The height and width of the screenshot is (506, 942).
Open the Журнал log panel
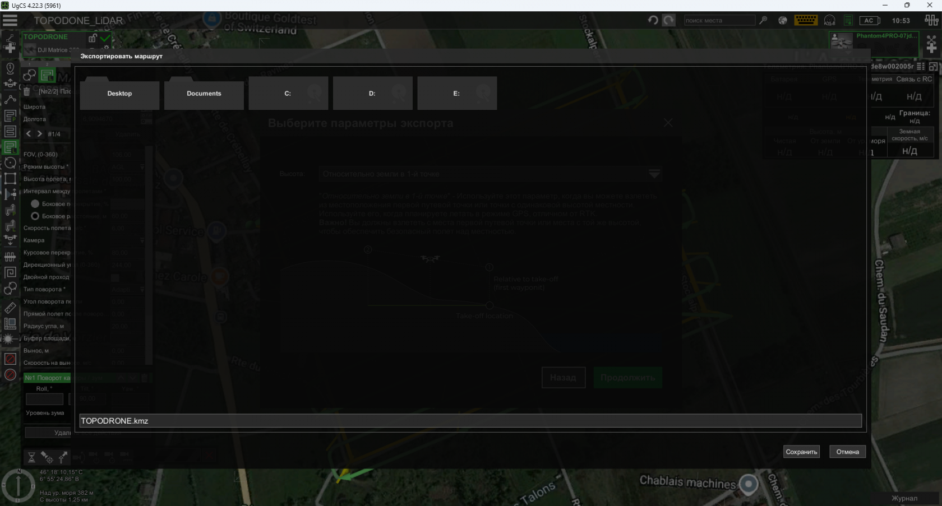point(904,498)
